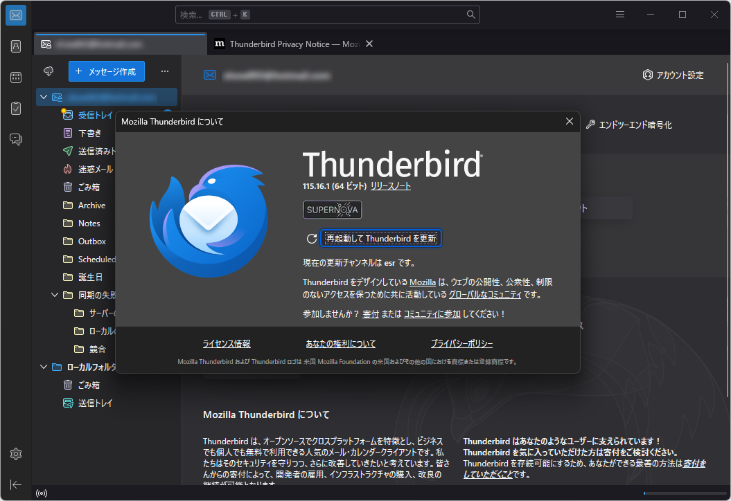Collapse the ローカルフォルダー section
This screenshot has height=501, width=731.
coord(43,366)
